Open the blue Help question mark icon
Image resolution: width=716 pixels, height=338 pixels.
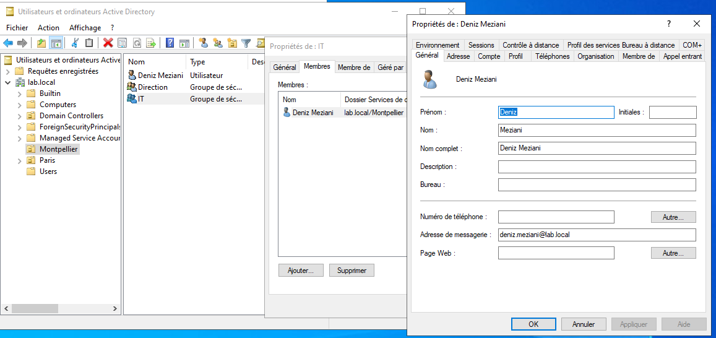pyautogui.click(x=170, y=43)
